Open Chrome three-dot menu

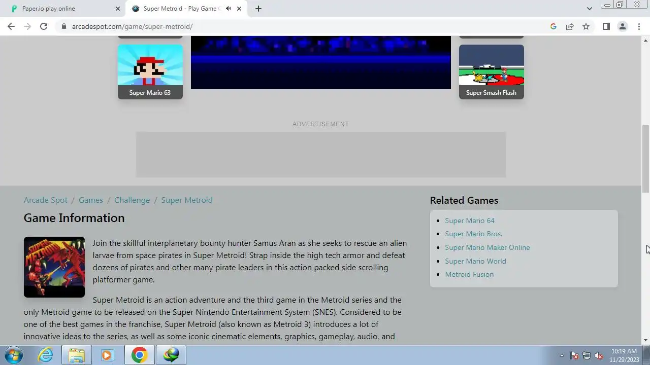pos(639,26)
